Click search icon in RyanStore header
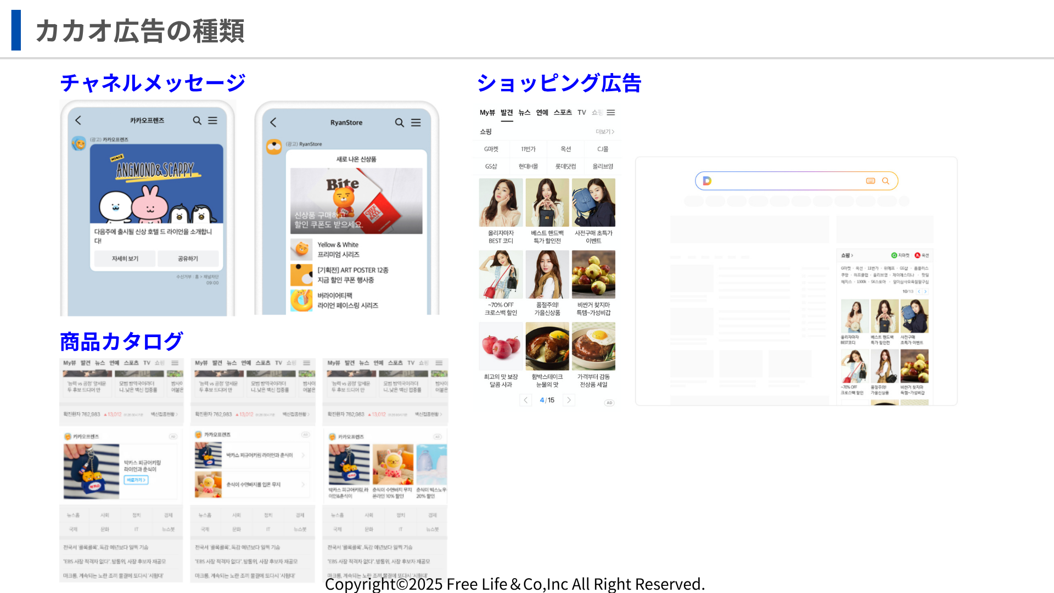Viewport: 1054px width, 593px height. point(400,122)
